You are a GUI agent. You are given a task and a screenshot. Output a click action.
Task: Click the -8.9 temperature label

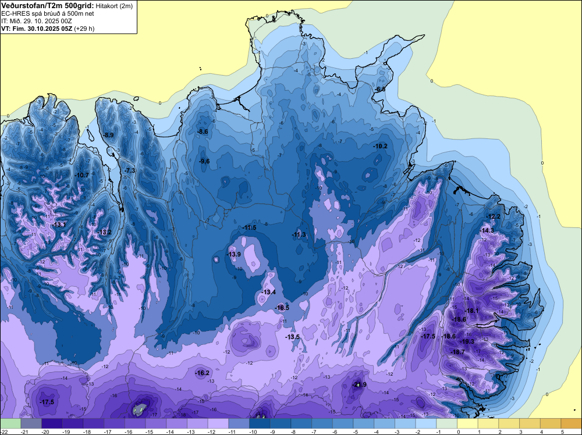(108, 136)
